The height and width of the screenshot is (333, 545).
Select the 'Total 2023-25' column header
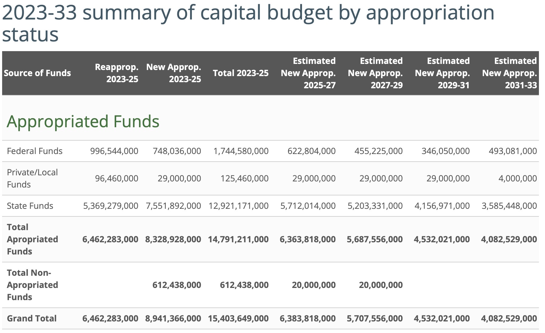(x=241, y=73)
